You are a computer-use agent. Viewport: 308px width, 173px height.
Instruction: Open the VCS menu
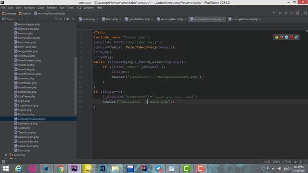[78, 8]
